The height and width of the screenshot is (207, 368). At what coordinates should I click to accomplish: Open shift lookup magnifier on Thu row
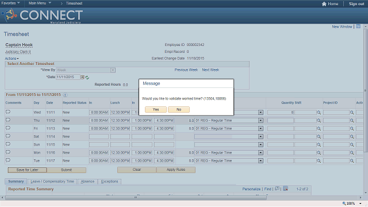(x=319, y=120)
